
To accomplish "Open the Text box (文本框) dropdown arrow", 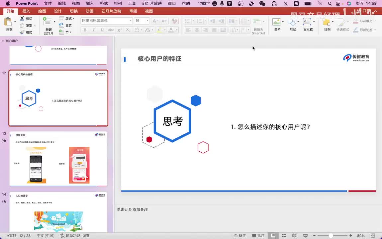I will click(x=314, y=22).
